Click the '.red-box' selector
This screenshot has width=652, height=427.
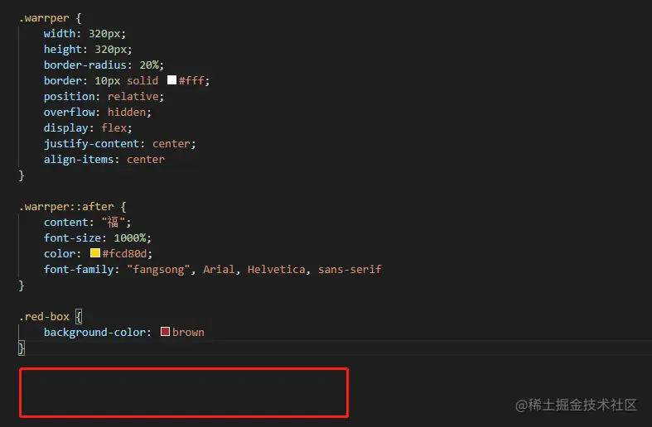(x=44, y=316)
